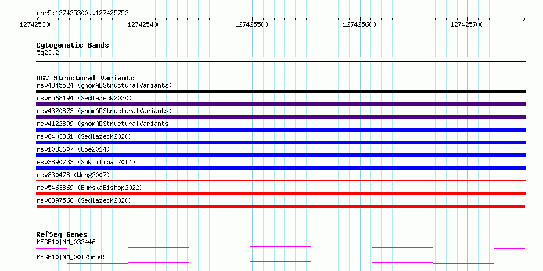Screen dimensions: 543x271
Task: Click the MEGF10|NM_001256545 magenta gene line
Action: (x=281, y=262)
